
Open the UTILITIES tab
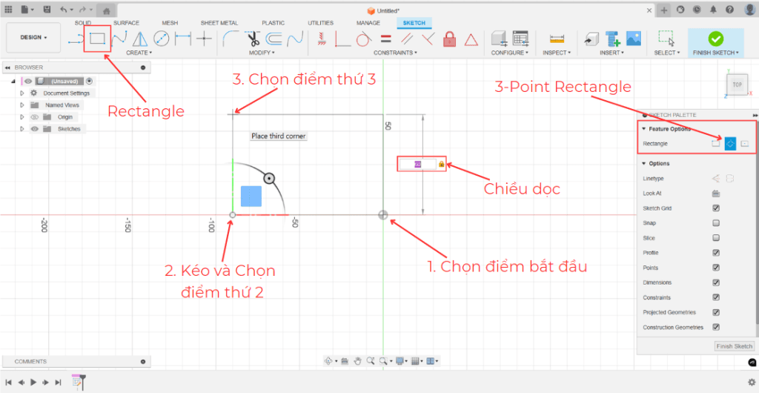pyautogui.click(x=320, y=23)
